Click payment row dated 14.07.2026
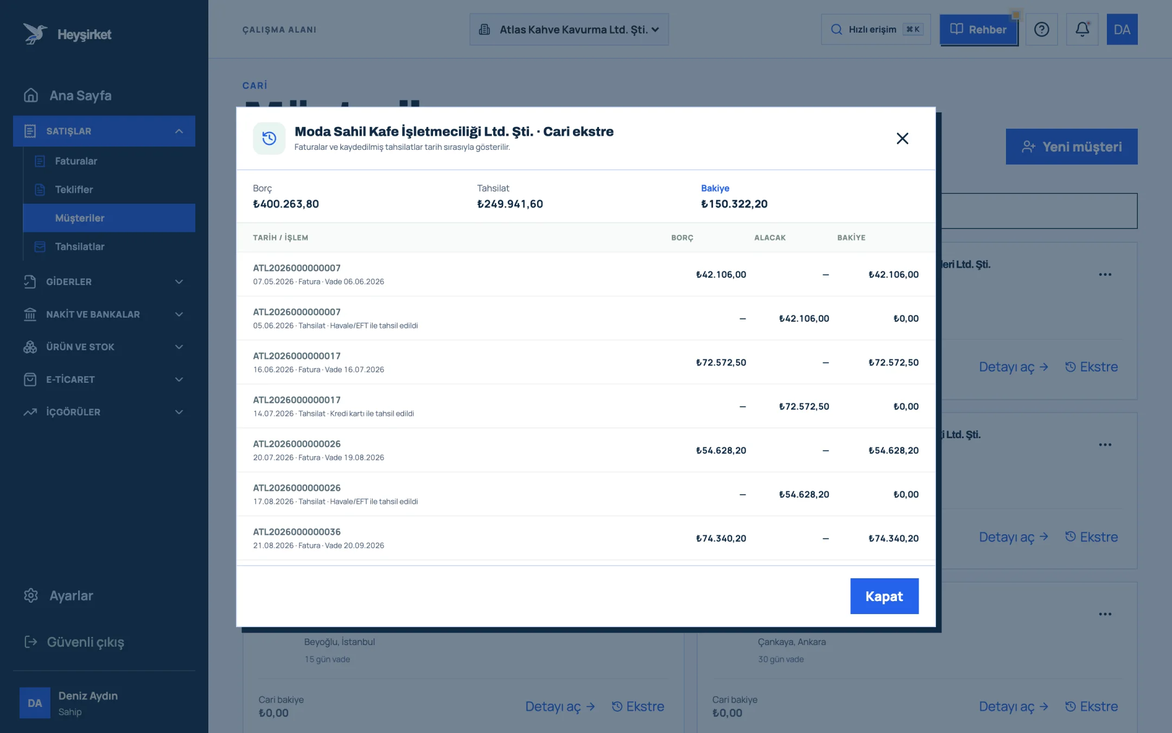This screenshot has width=1172, height=733. click(585, 406)
